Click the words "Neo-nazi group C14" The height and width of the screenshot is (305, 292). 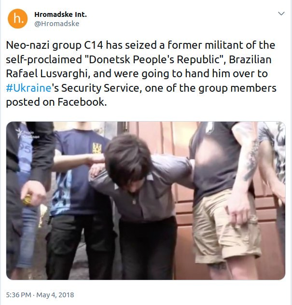point(55,45)
